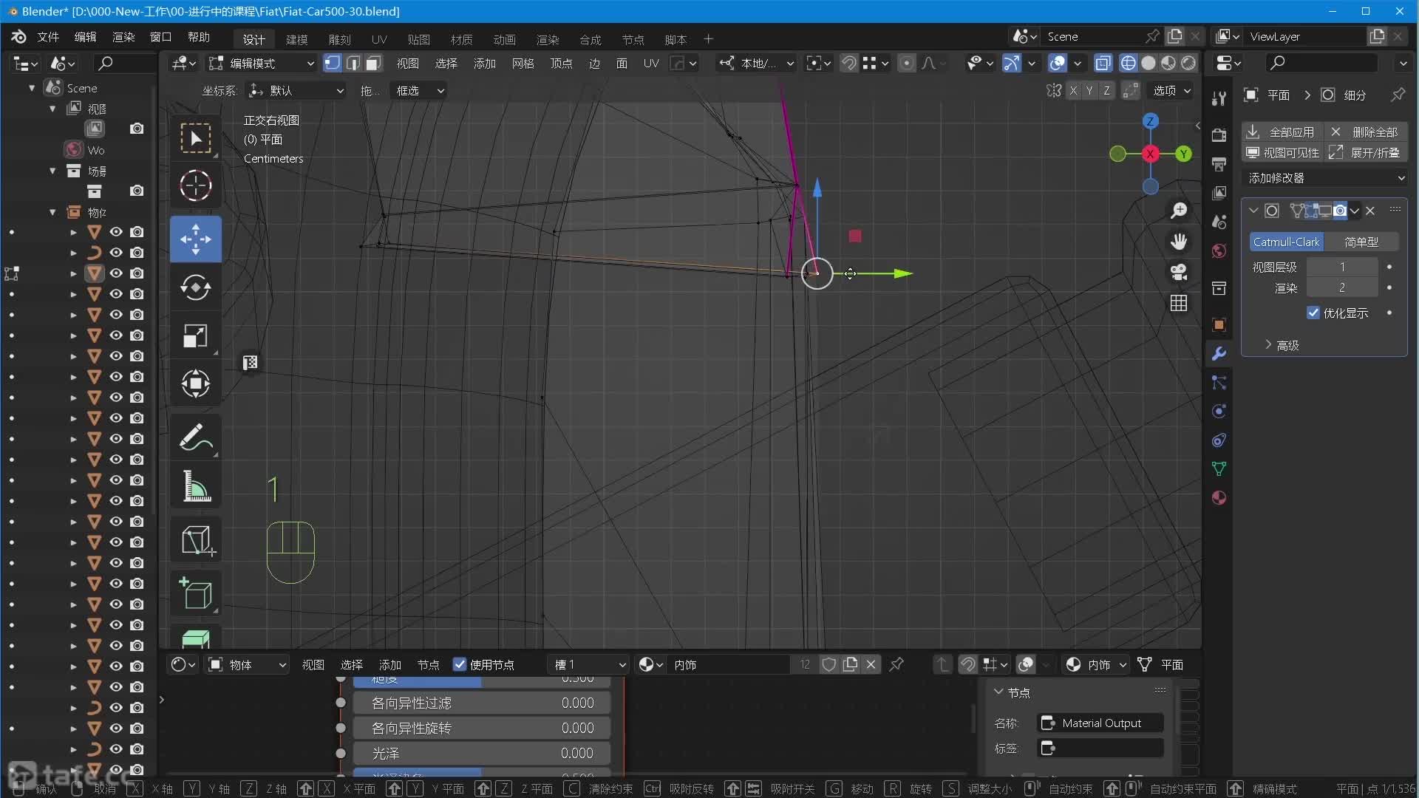The width and height of the screenshot is (1419, 798).
Task: Select the Extrude Region tool
Action: click(195, 637)
